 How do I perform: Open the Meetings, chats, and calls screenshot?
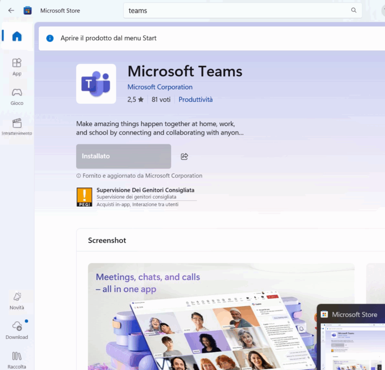pos(221,317)
